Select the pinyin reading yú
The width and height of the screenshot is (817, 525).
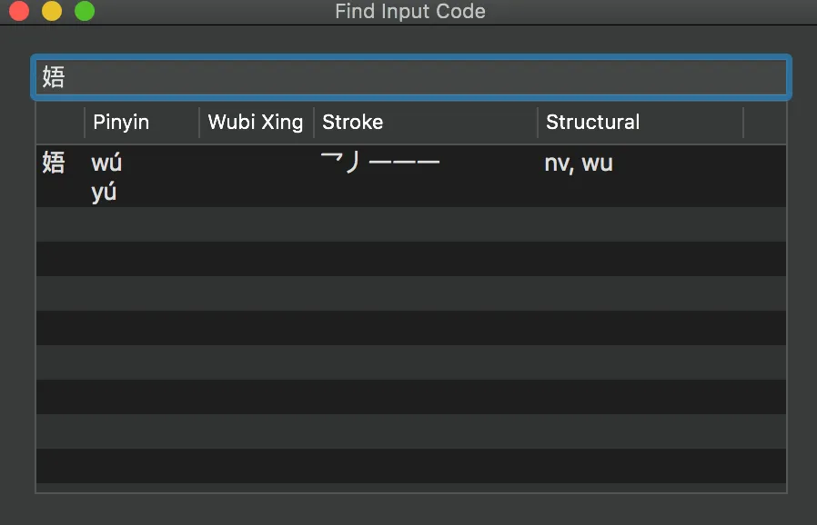(x=103, y=192)
